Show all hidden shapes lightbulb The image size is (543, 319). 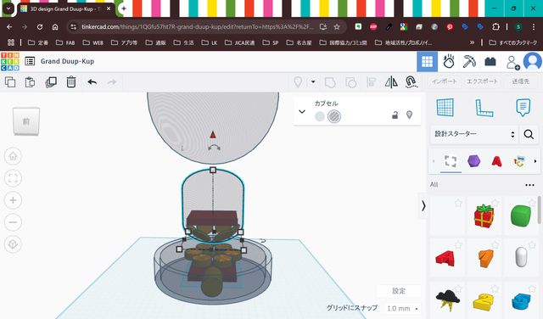[298, 82]
